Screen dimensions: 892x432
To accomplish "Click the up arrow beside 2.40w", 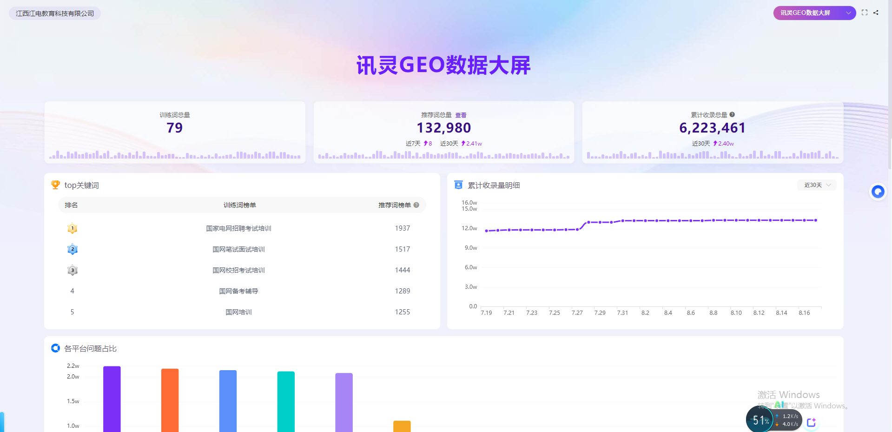I will [715, 143].
